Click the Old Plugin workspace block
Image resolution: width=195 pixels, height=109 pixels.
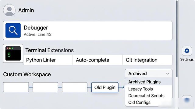(105, 87)
